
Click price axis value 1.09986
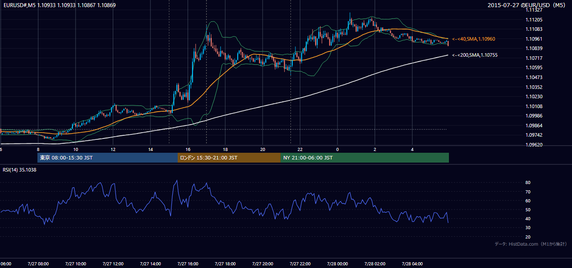point(534,116)
